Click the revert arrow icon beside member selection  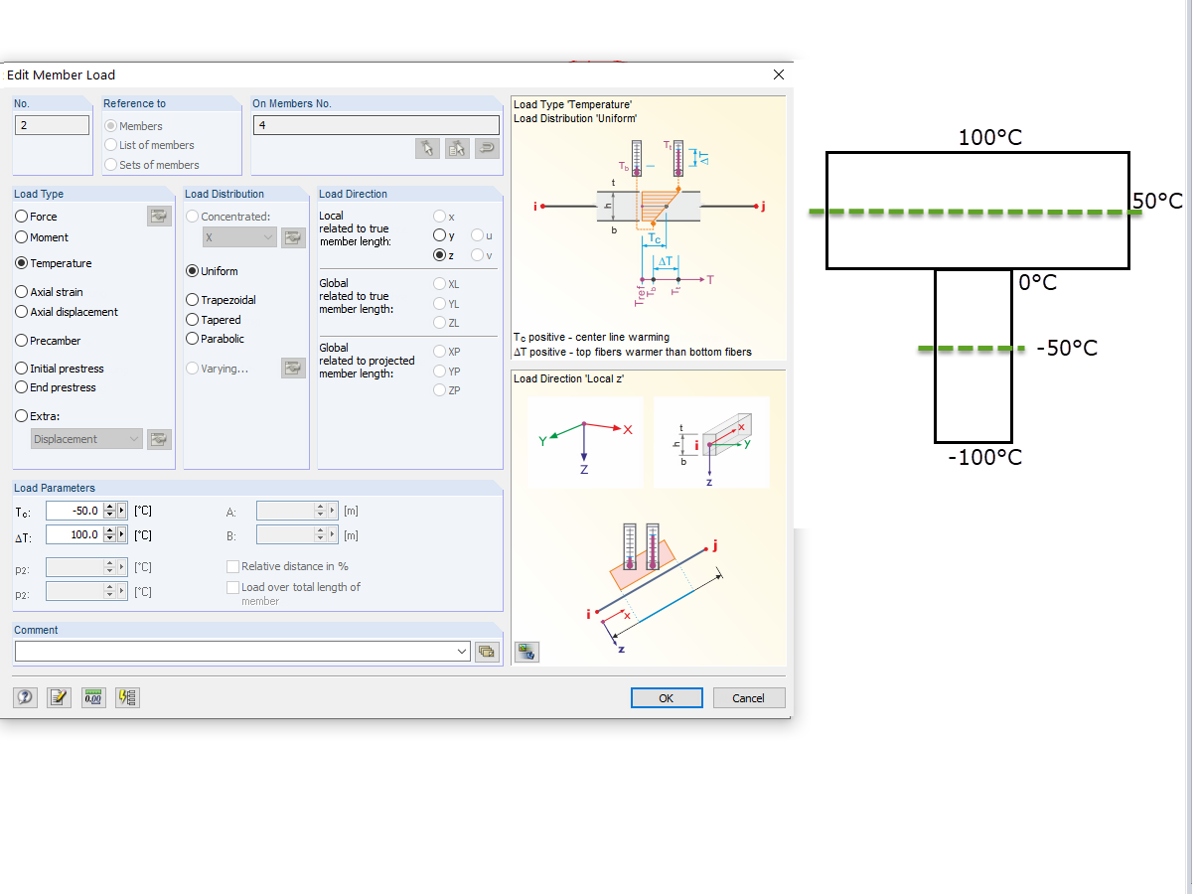(x=486, y=148)
